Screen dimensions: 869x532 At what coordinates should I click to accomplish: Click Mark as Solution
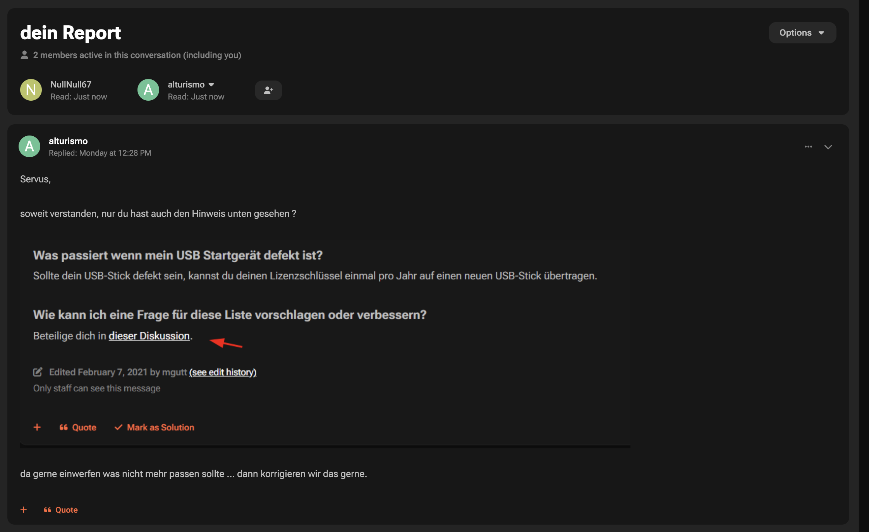point(155,427)
